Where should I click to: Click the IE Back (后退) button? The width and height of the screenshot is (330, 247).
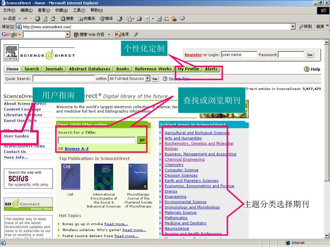9,19
